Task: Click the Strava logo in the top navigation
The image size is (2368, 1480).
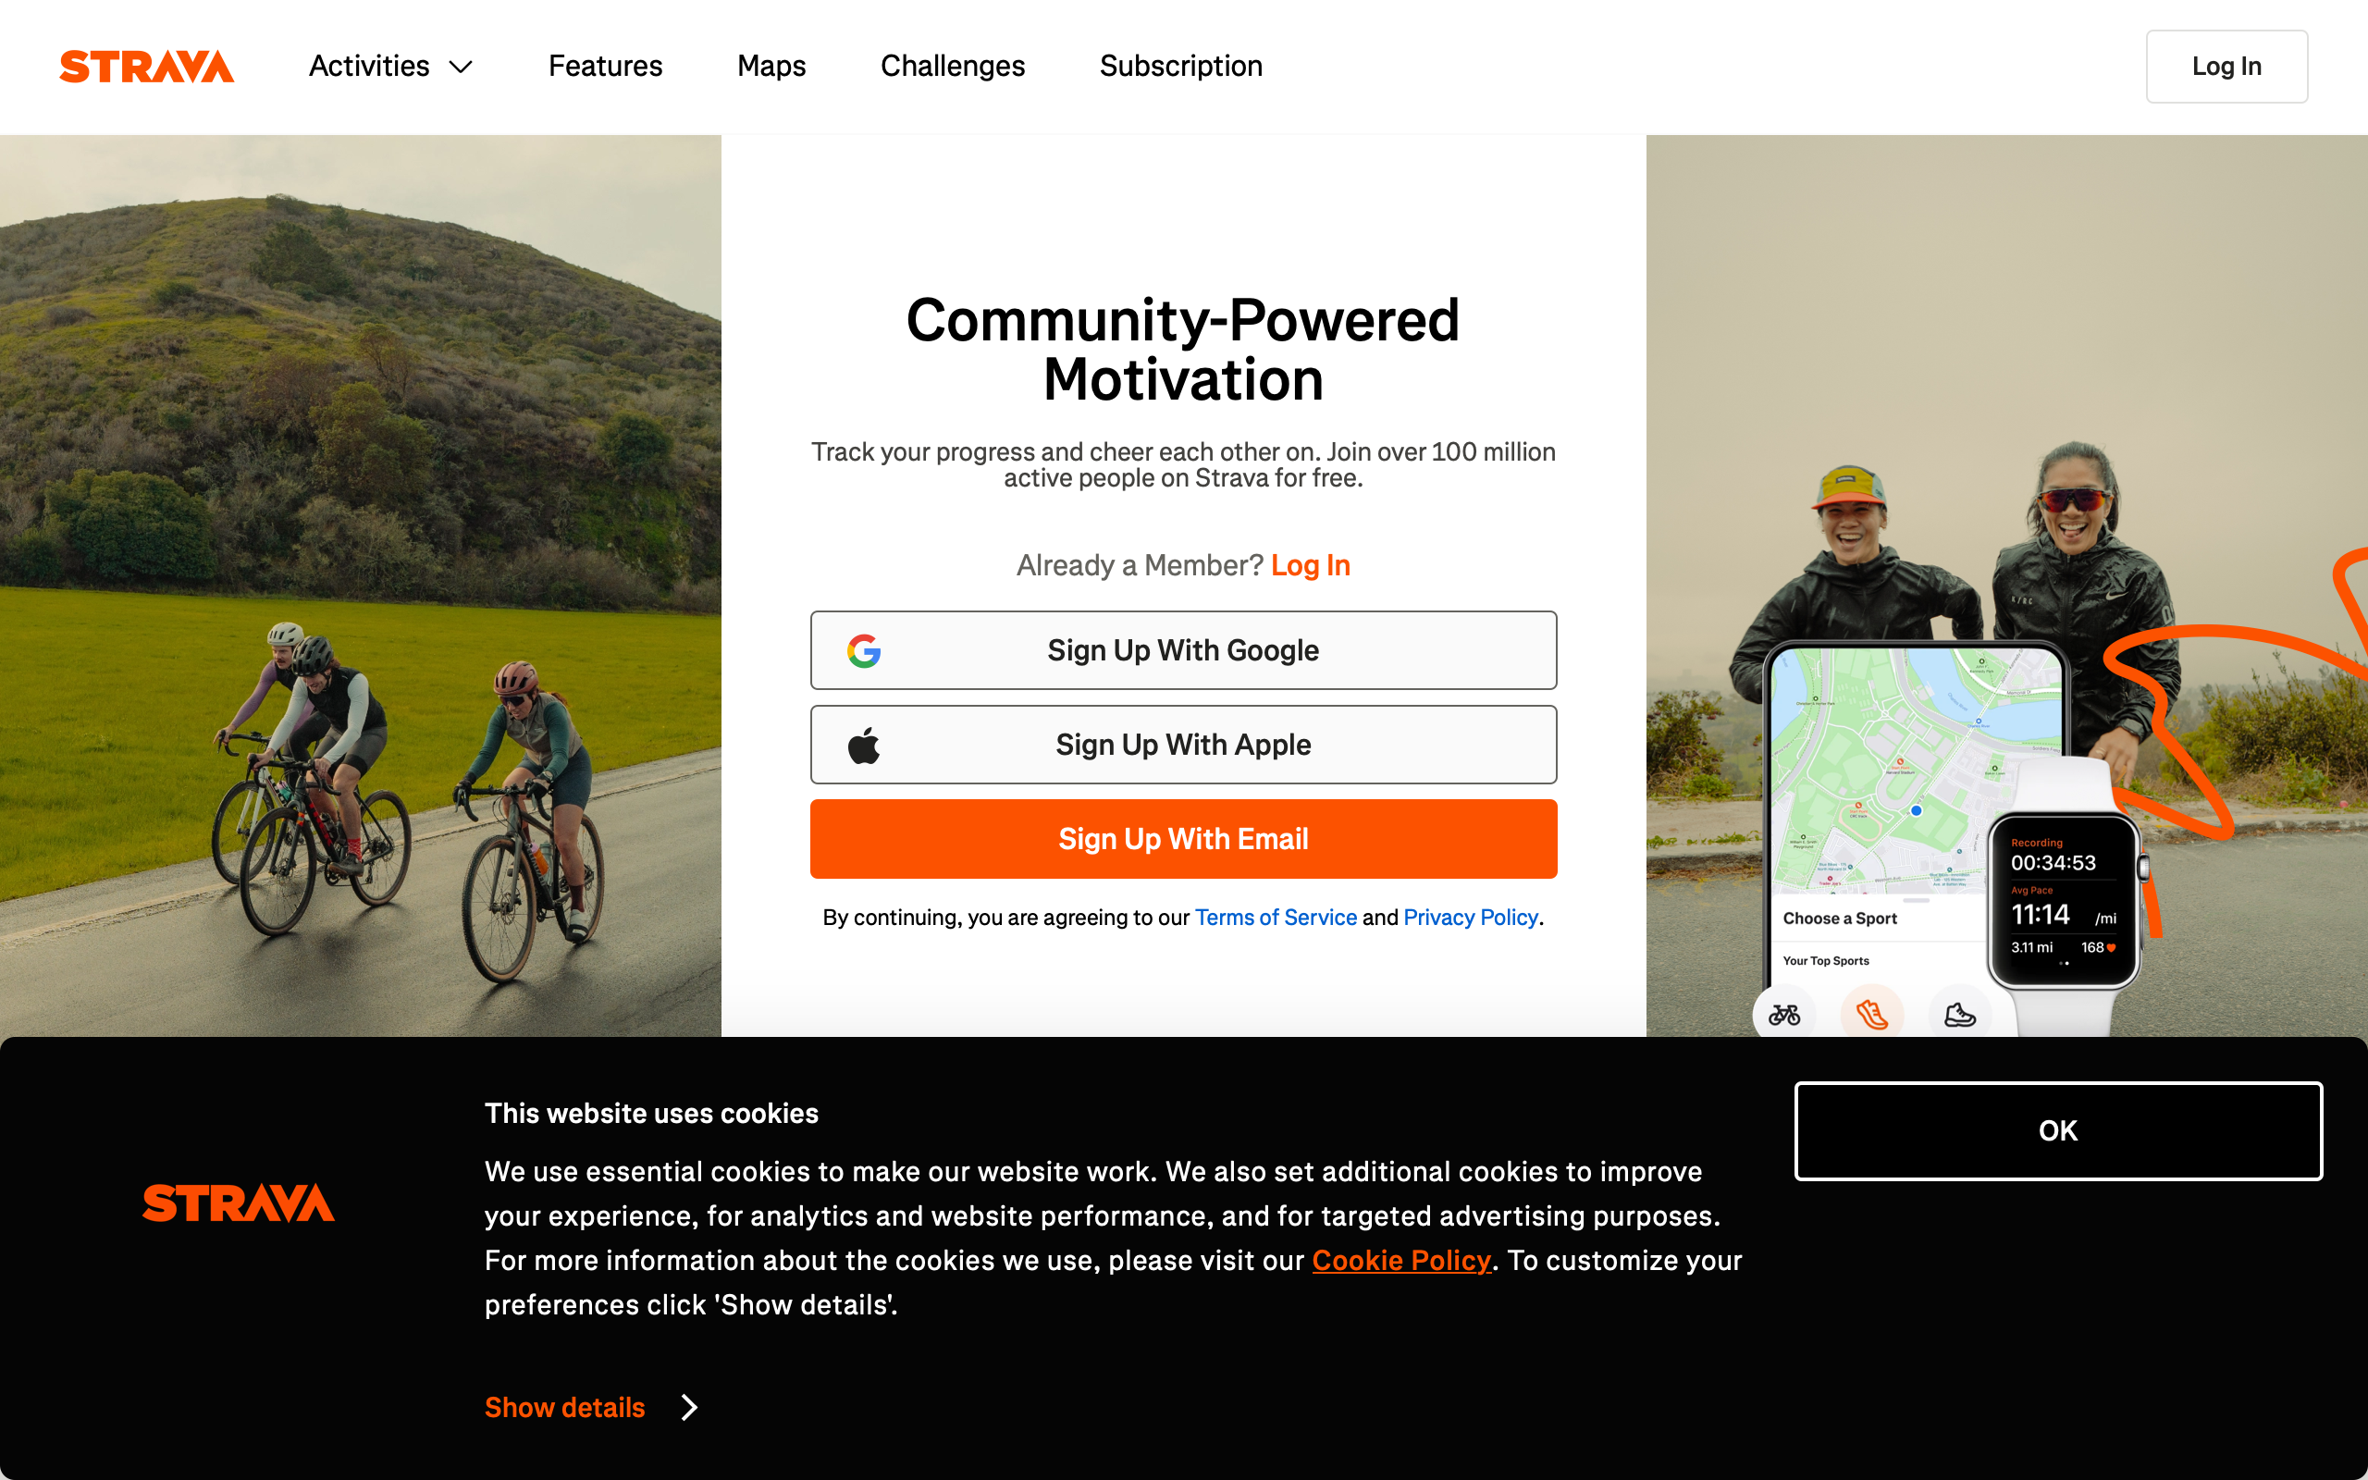Action: pos(147,66)
